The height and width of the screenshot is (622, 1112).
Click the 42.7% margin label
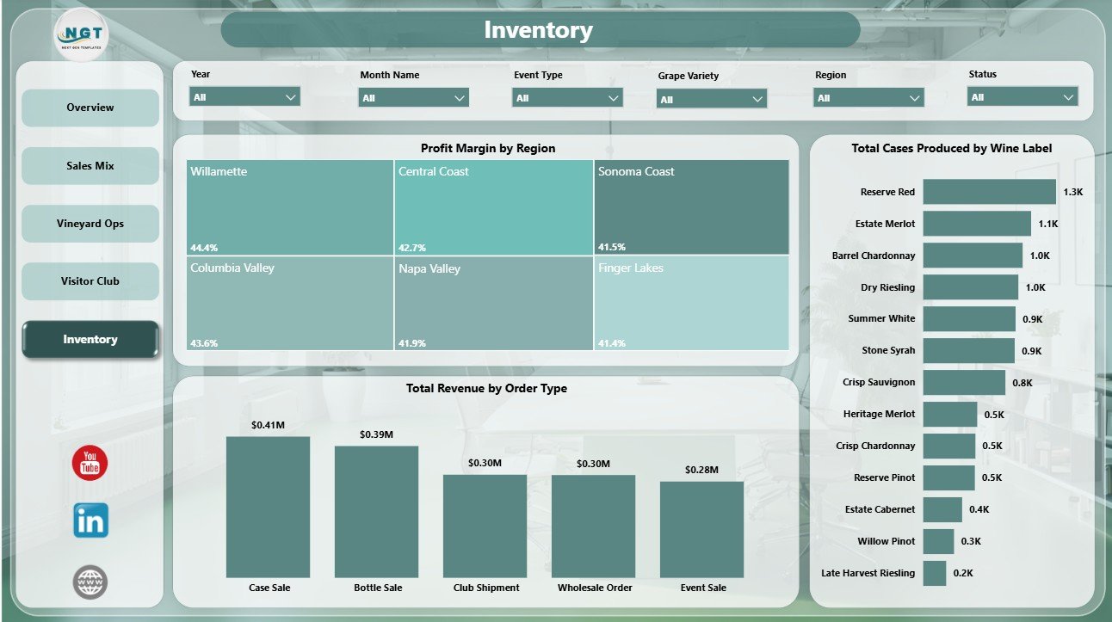412,248
